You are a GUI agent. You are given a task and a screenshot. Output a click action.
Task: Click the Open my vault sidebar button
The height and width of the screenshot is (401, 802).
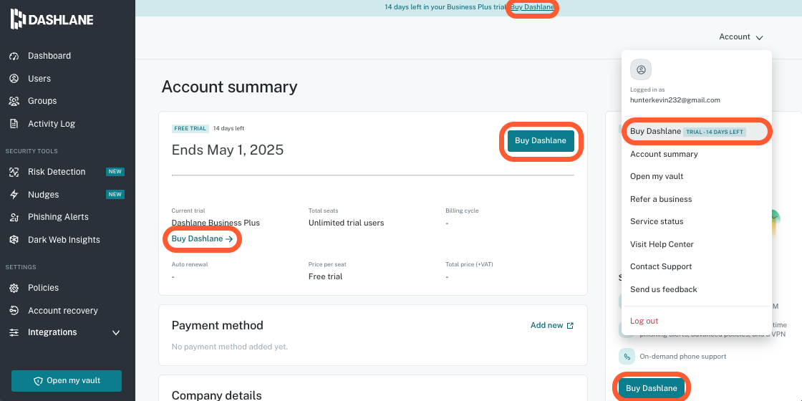point(67,381)
